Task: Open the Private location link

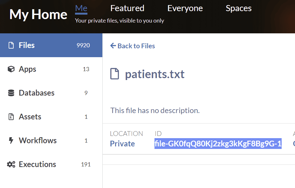Action: point(122,144)
